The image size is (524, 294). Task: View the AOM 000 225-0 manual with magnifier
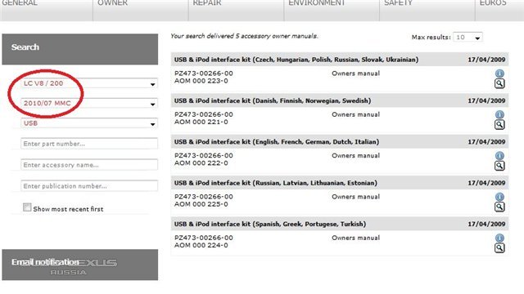tap(499, 207)
